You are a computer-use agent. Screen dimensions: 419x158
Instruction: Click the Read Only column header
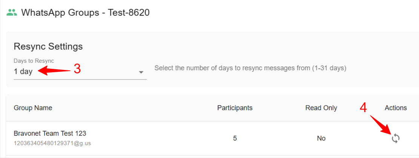coord(321,108)
